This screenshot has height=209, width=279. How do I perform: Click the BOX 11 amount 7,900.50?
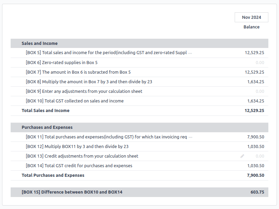pos(256,137)
